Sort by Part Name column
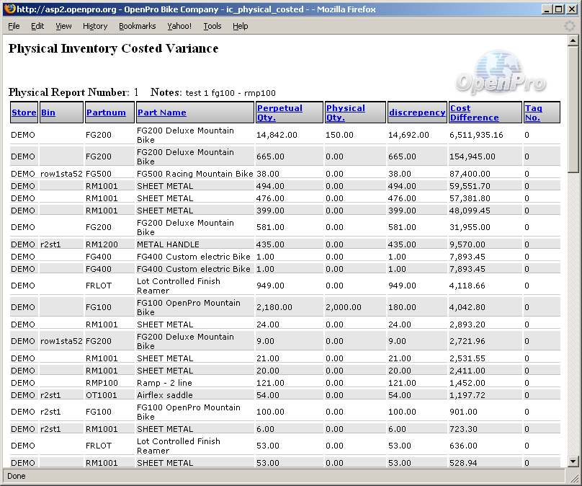The height and width of the screenshot is (486, 582). pyautogui.click(x=161, y=112)
